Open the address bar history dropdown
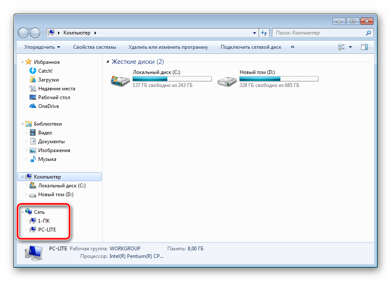The height and width of the screenshot is (281, 391). pyautogui.click(x=255, y=33)
